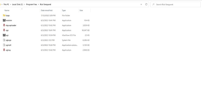
Task: Click the 6/3/2022 3:53 PM date cell
Action: click(x=48, y=40)
